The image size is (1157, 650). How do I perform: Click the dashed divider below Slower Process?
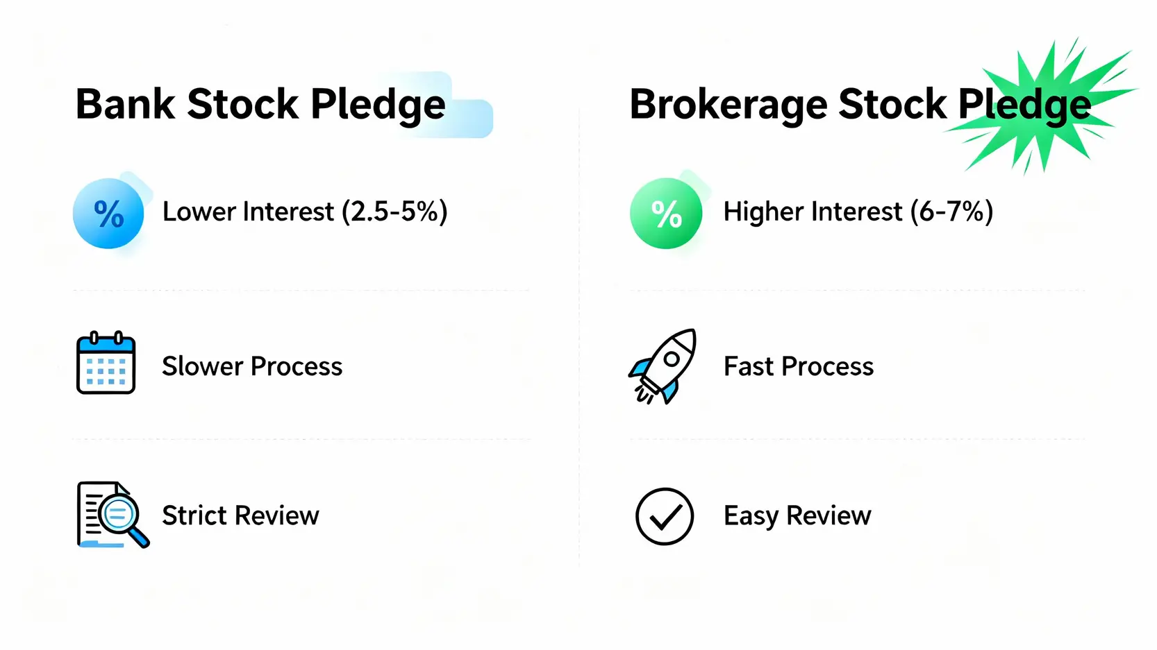coord(302,439)
